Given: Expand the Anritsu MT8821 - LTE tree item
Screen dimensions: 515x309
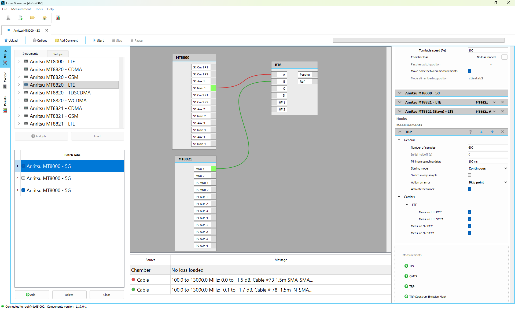Looking at the screenshot, I should (19, 124).
